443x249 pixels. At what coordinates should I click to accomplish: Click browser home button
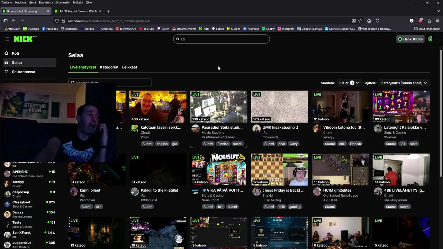(369, 21)
